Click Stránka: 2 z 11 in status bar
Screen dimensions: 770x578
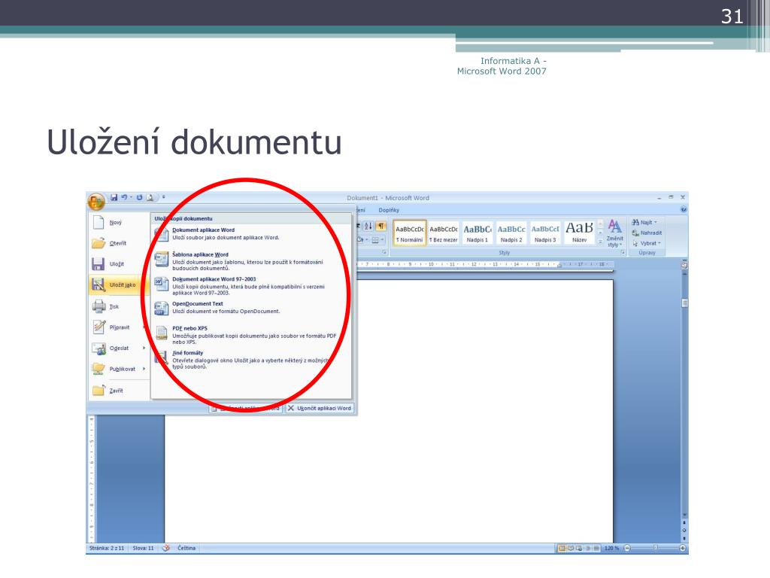[x=107, y=548]
